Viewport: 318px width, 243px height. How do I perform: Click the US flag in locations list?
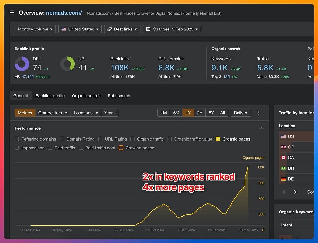[x=283, y=136]
